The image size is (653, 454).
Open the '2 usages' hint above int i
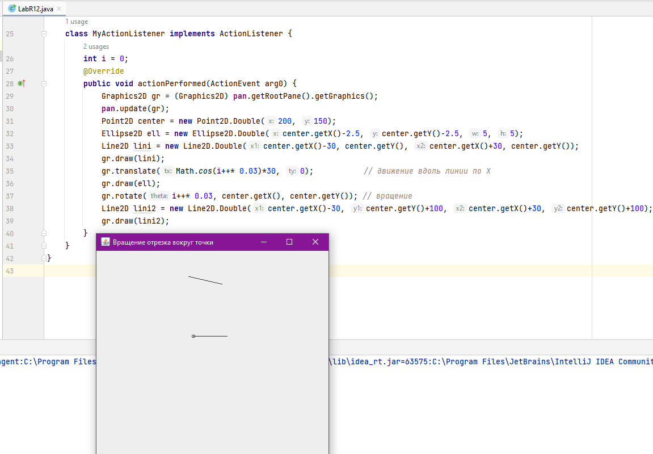coord(96,47)
